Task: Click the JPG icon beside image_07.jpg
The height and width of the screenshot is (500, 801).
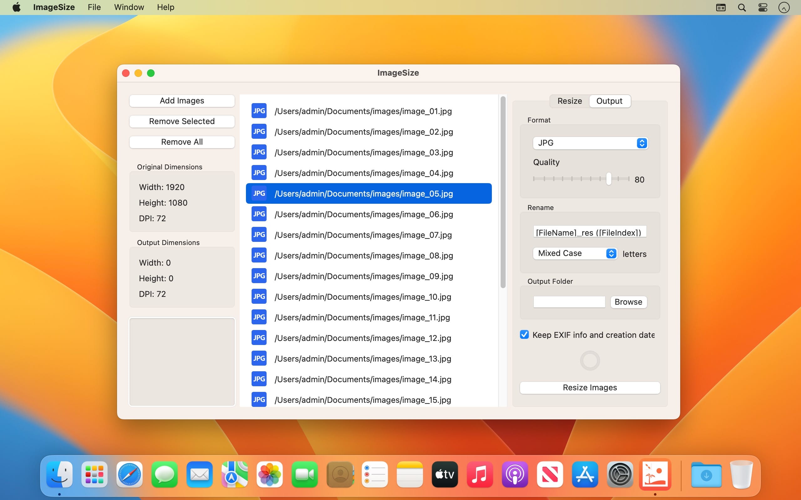Action: (x=259, y=235)
